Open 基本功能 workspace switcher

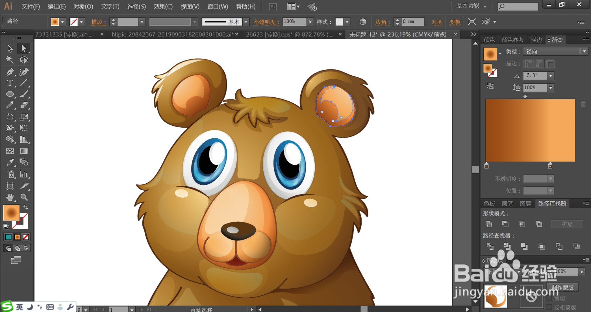[471, 6]
